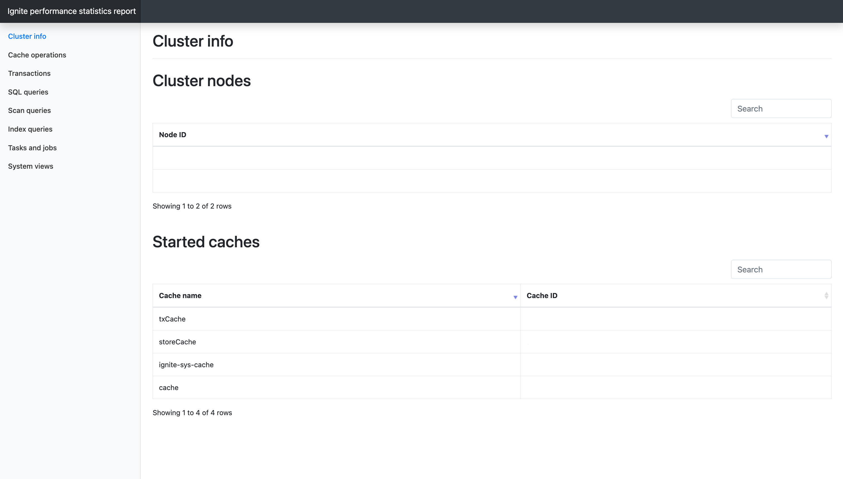The height and width of the screenshot is (479, 843).
Task: Click 'Showing 1 to 4 of 4 rows'
Action: coord(192,413)
